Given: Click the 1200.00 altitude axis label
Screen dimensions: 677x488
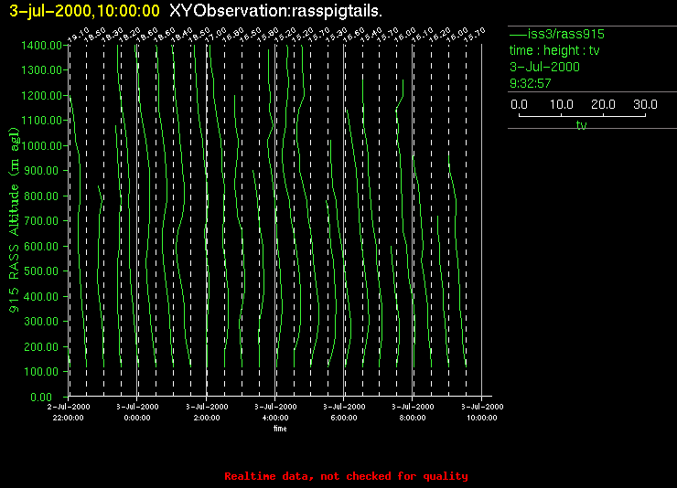Looking at the screenshot, I should point(41,95).
